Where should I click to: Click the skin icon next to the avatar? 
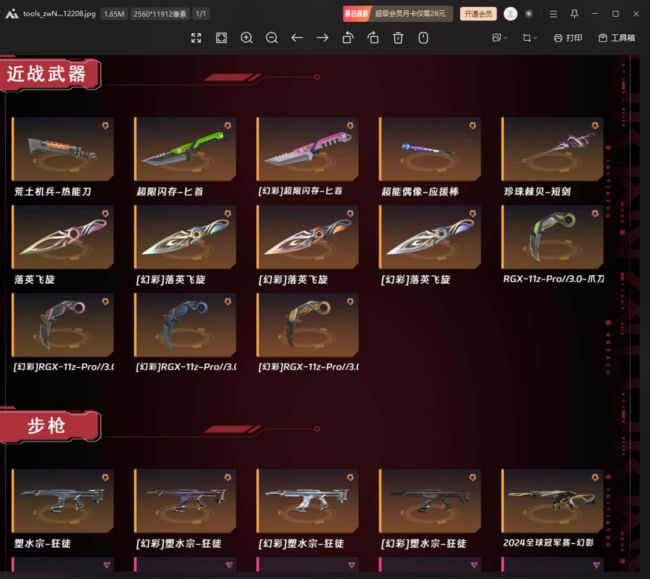point(528,14)
